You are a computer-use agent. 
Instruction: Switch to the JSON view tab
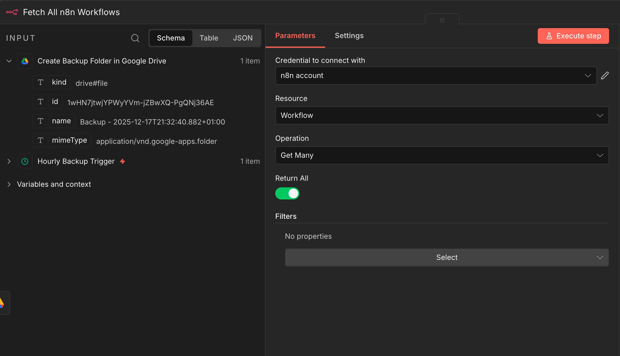[243, 38]
